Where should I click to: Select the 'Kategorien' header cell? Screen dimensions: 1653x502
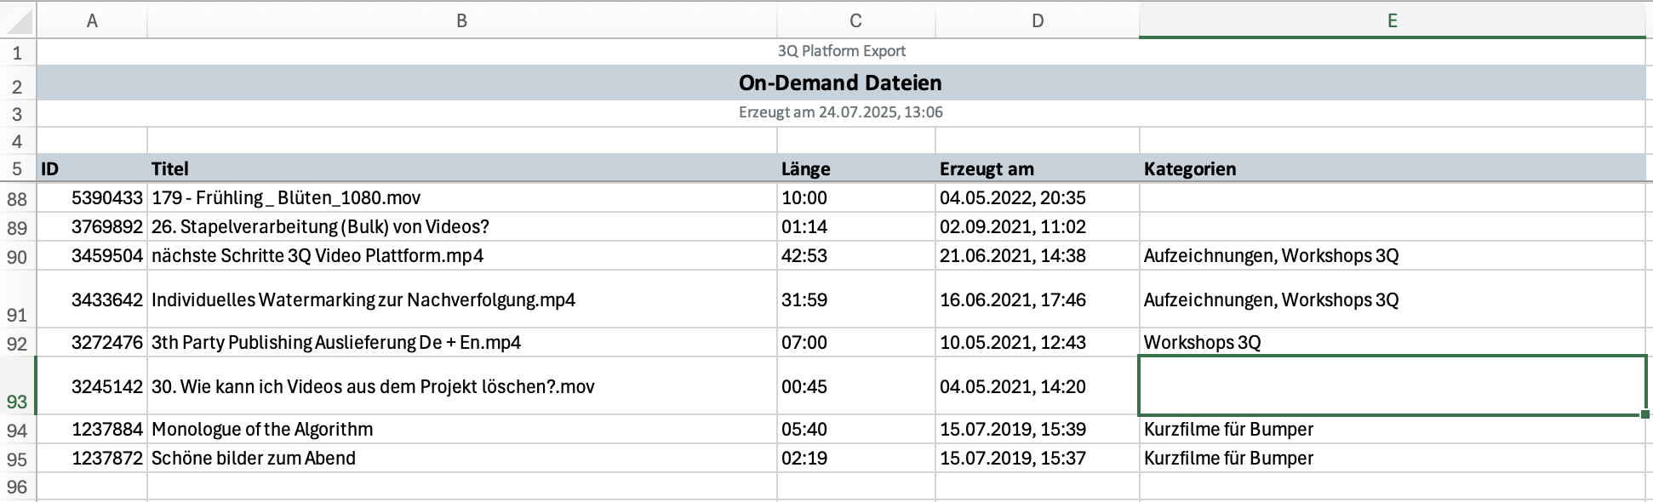click(x=1392, y=168)
